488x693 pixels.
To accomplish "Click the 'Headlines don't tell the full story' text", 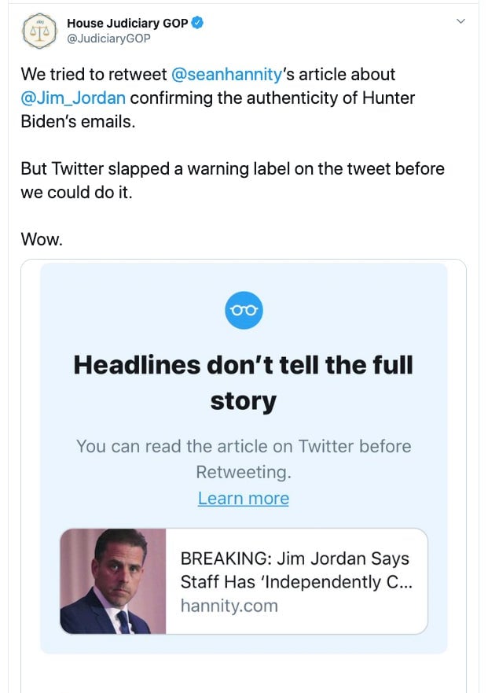I will click(x=244, y=383).
